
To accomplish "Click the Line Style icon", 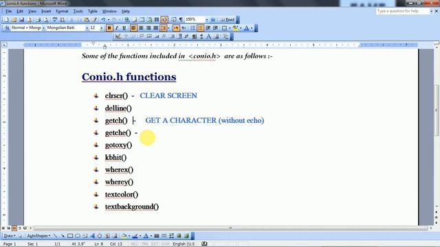I will [157, 236].
